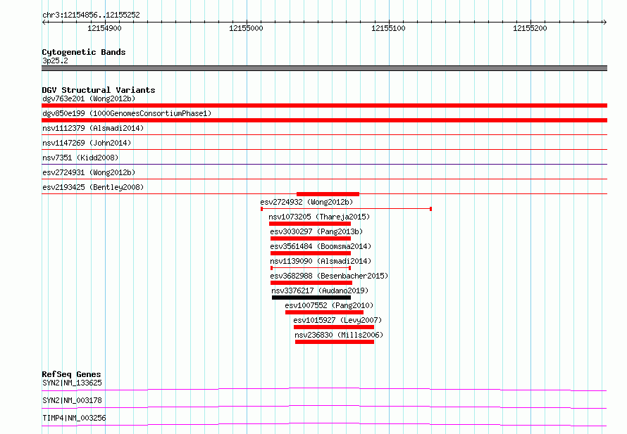Screen dimensions: 627x434
Task: Open variant nsv1139090 (Alsmadi2014)
Action: click(321, 261)
